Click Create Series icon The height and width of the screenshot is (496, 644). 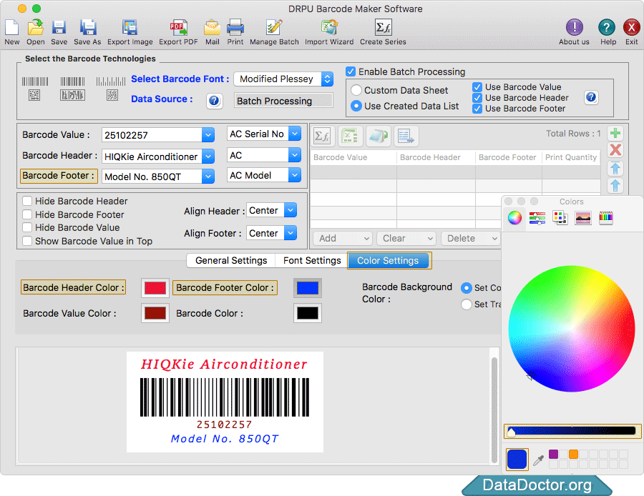(384, 27)
